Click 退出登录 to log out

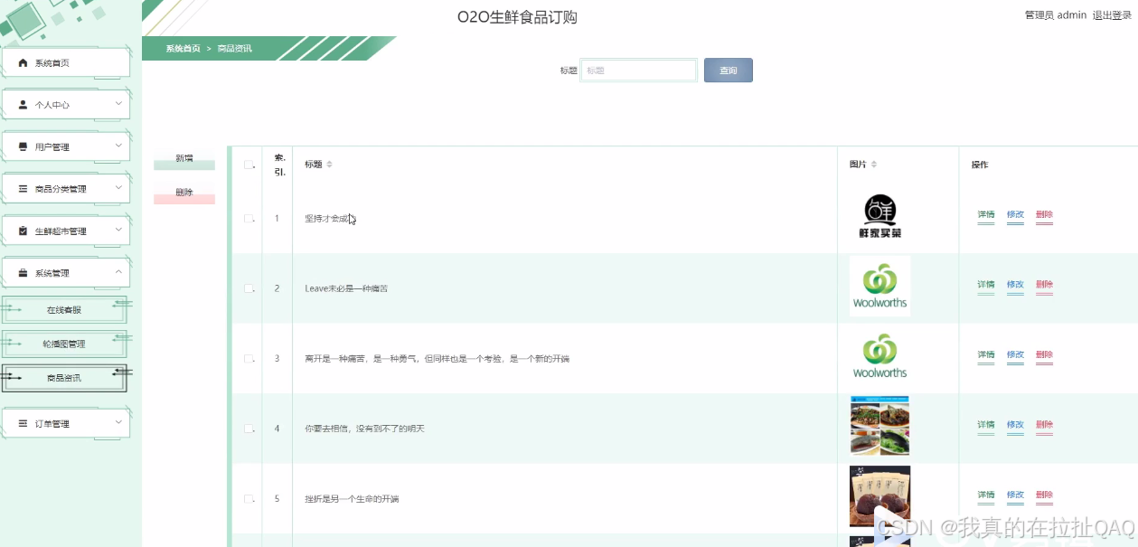(x=1112, y=15)
